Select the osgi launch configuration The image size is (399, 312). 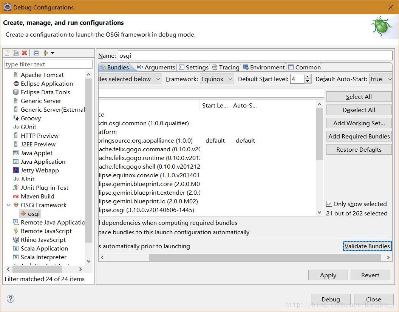click(x=33, y=214)
